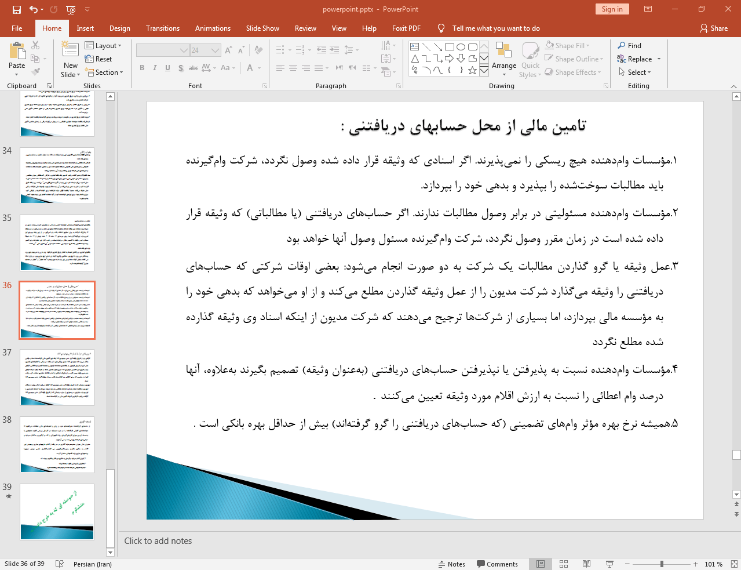
Task: Click the Cut scissors icon
Action: (35, 45)
